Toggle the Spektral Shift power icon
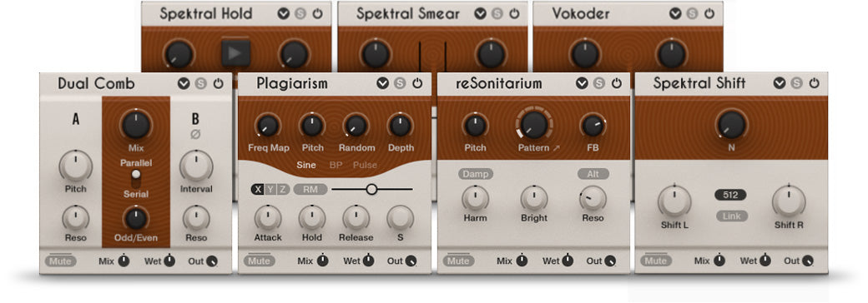Screen dimensions: 868x303 pyautogui.click(x=815, y=83)
